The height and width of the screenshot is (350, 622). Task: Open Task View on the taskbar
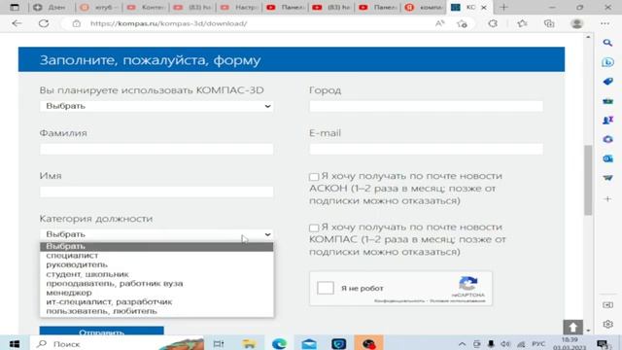(x=219, y=343)
